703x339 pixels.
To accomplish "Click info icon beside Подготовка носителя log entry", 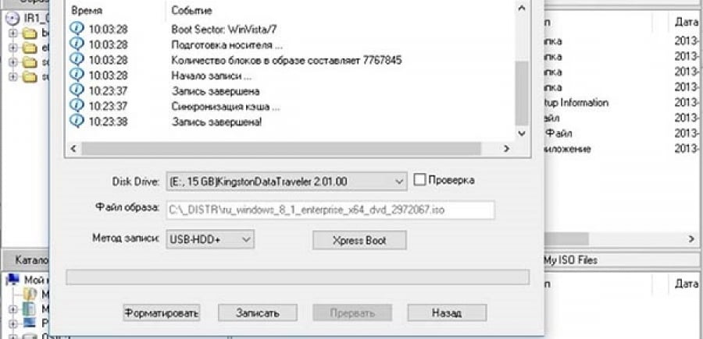I will pyautogui.click(x=77, y=44).
